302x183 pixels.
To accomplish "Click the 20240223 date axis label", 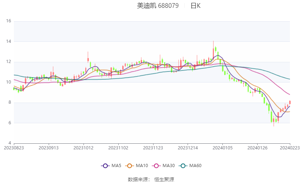I will pos(290,148).
